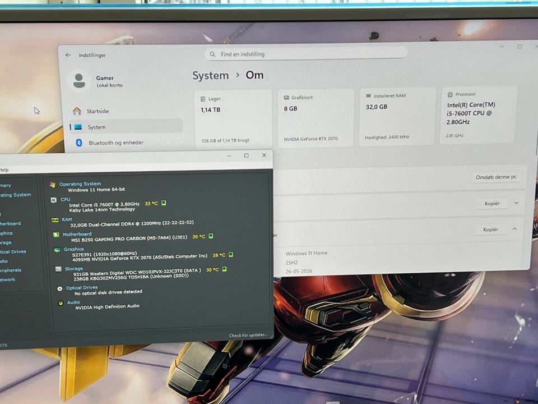Click the System breadcrumb in the heading
The width and height of the screenshot is (538, 404).
pyautogui.click(x=210, y=75)
